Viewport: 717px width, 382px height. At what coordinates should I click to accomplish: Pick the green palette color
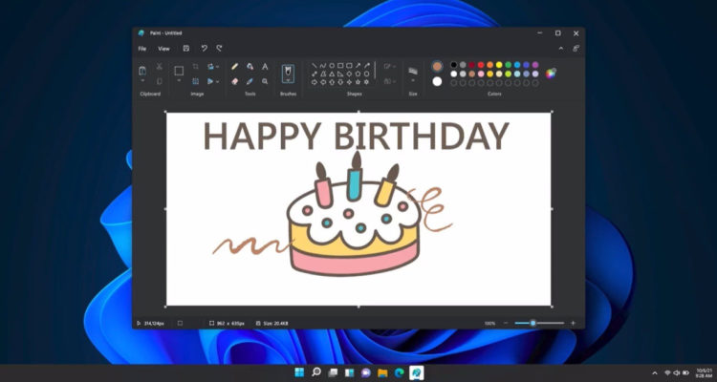[508, 65]
